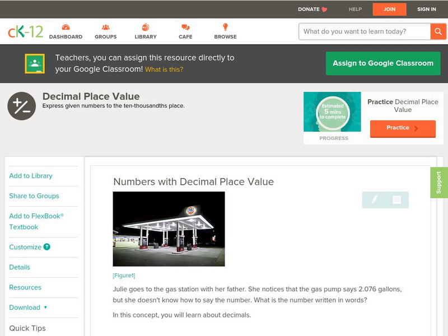Open the DASHBOARD menu label

coord(66,37)
